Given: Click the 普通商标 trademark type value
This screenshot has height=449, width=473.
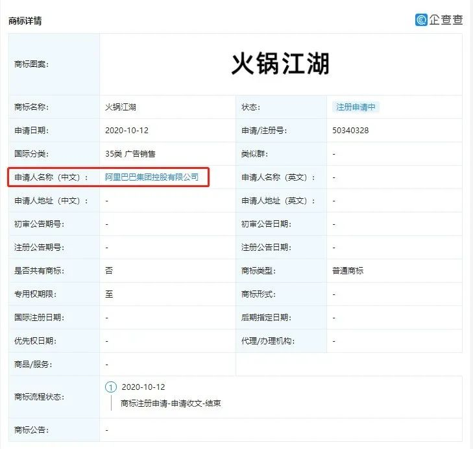Looking at the screenshot, I should coord(348,270).
